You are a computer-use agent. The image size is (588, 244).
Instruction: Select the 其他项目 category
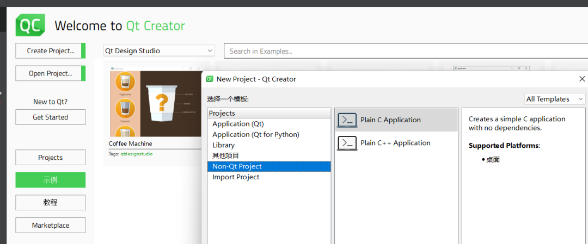[x=269, y=155]
